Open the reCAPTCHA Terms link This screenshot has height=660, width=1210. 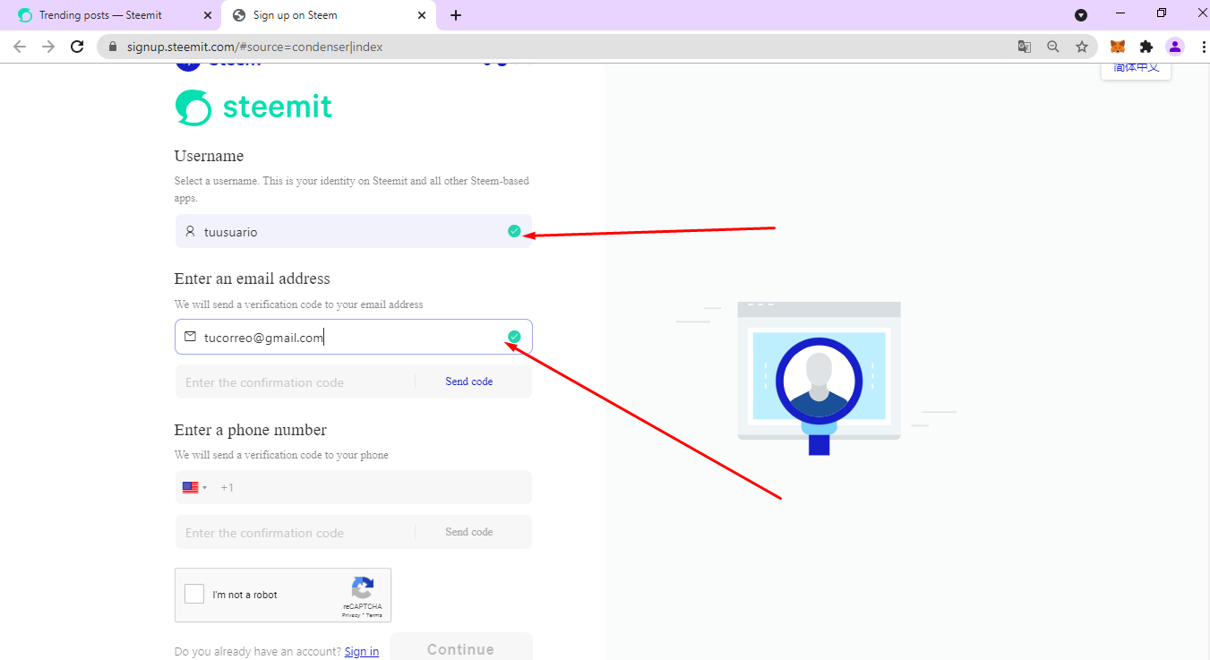pos(374,615)
